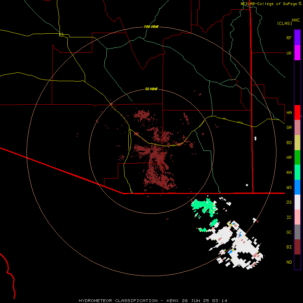Click the 50 NMI range ring label
The image size is (303, 303).
coord(151,89)
